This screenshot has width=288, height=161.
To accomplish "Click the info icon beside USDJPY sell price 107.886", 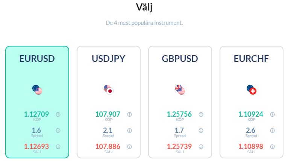I will point(129,147).
